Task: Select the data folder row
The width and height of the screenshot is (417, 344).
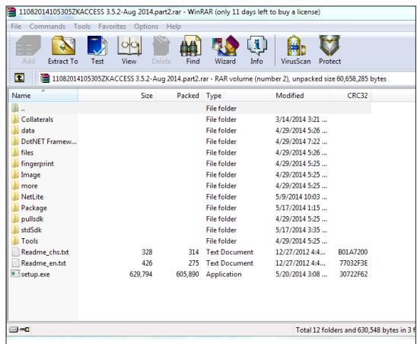Action: point(190,130)
